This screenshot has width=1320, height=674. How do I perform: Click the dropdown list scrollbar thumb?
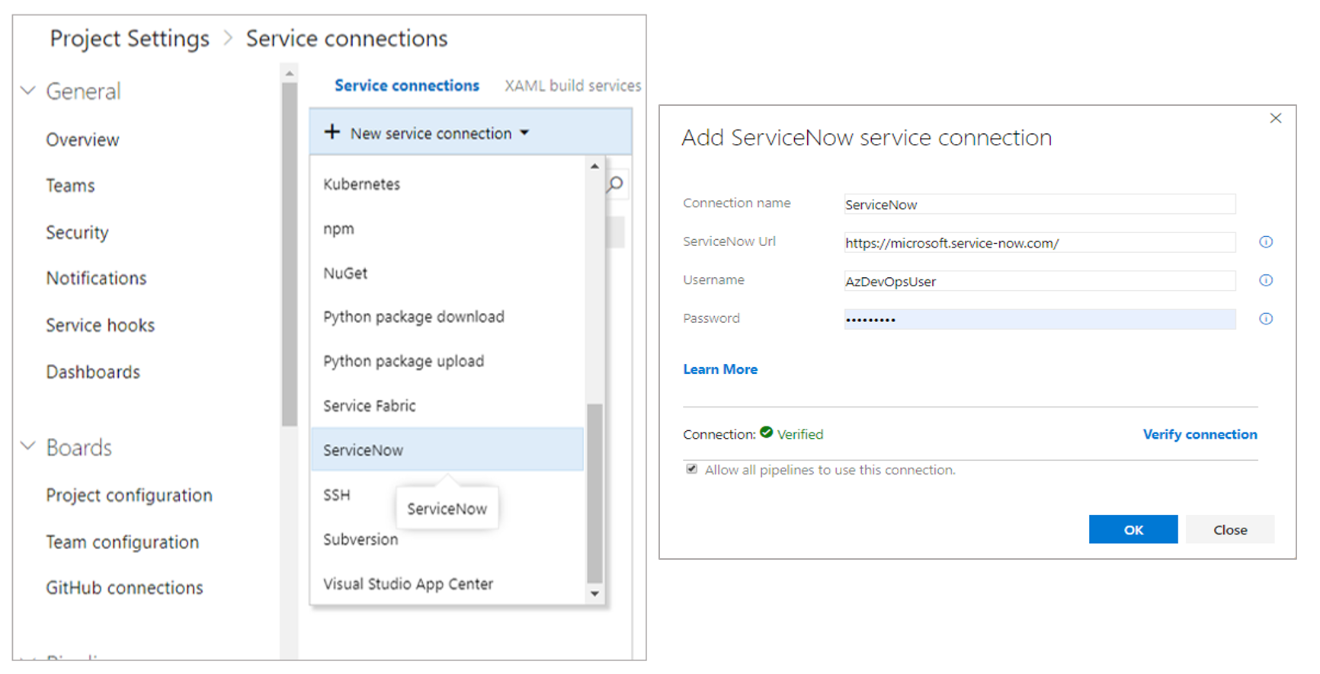pyautogui.click(x=594, y=493)
